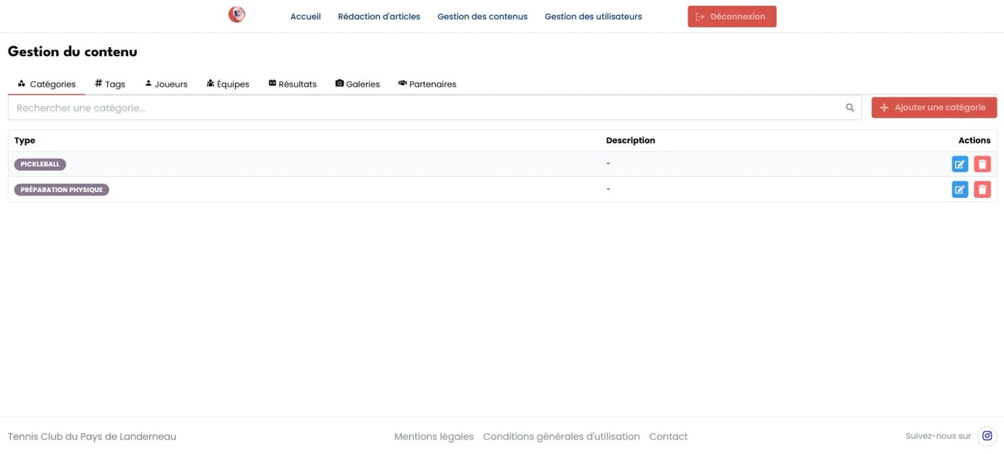Select the Équipes tab

click(227, 84)
